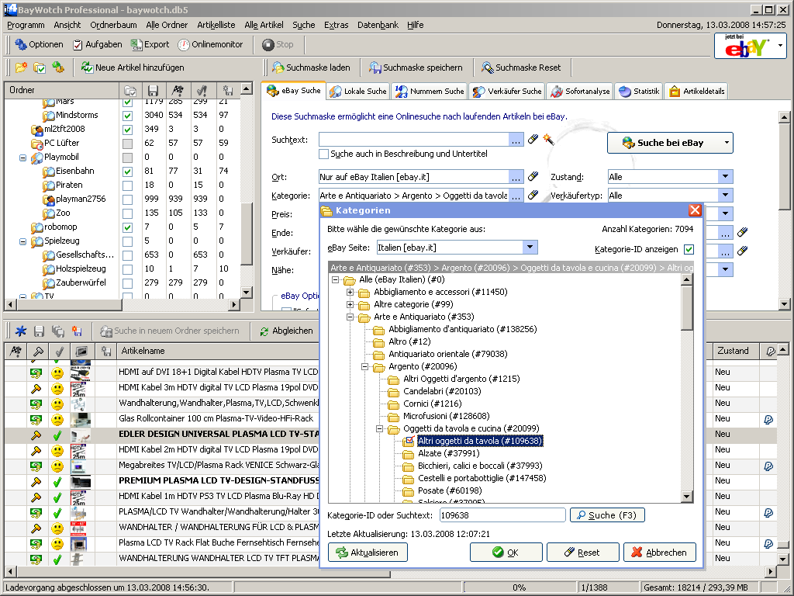Load a saved search via Suchmaske laden

311,68
